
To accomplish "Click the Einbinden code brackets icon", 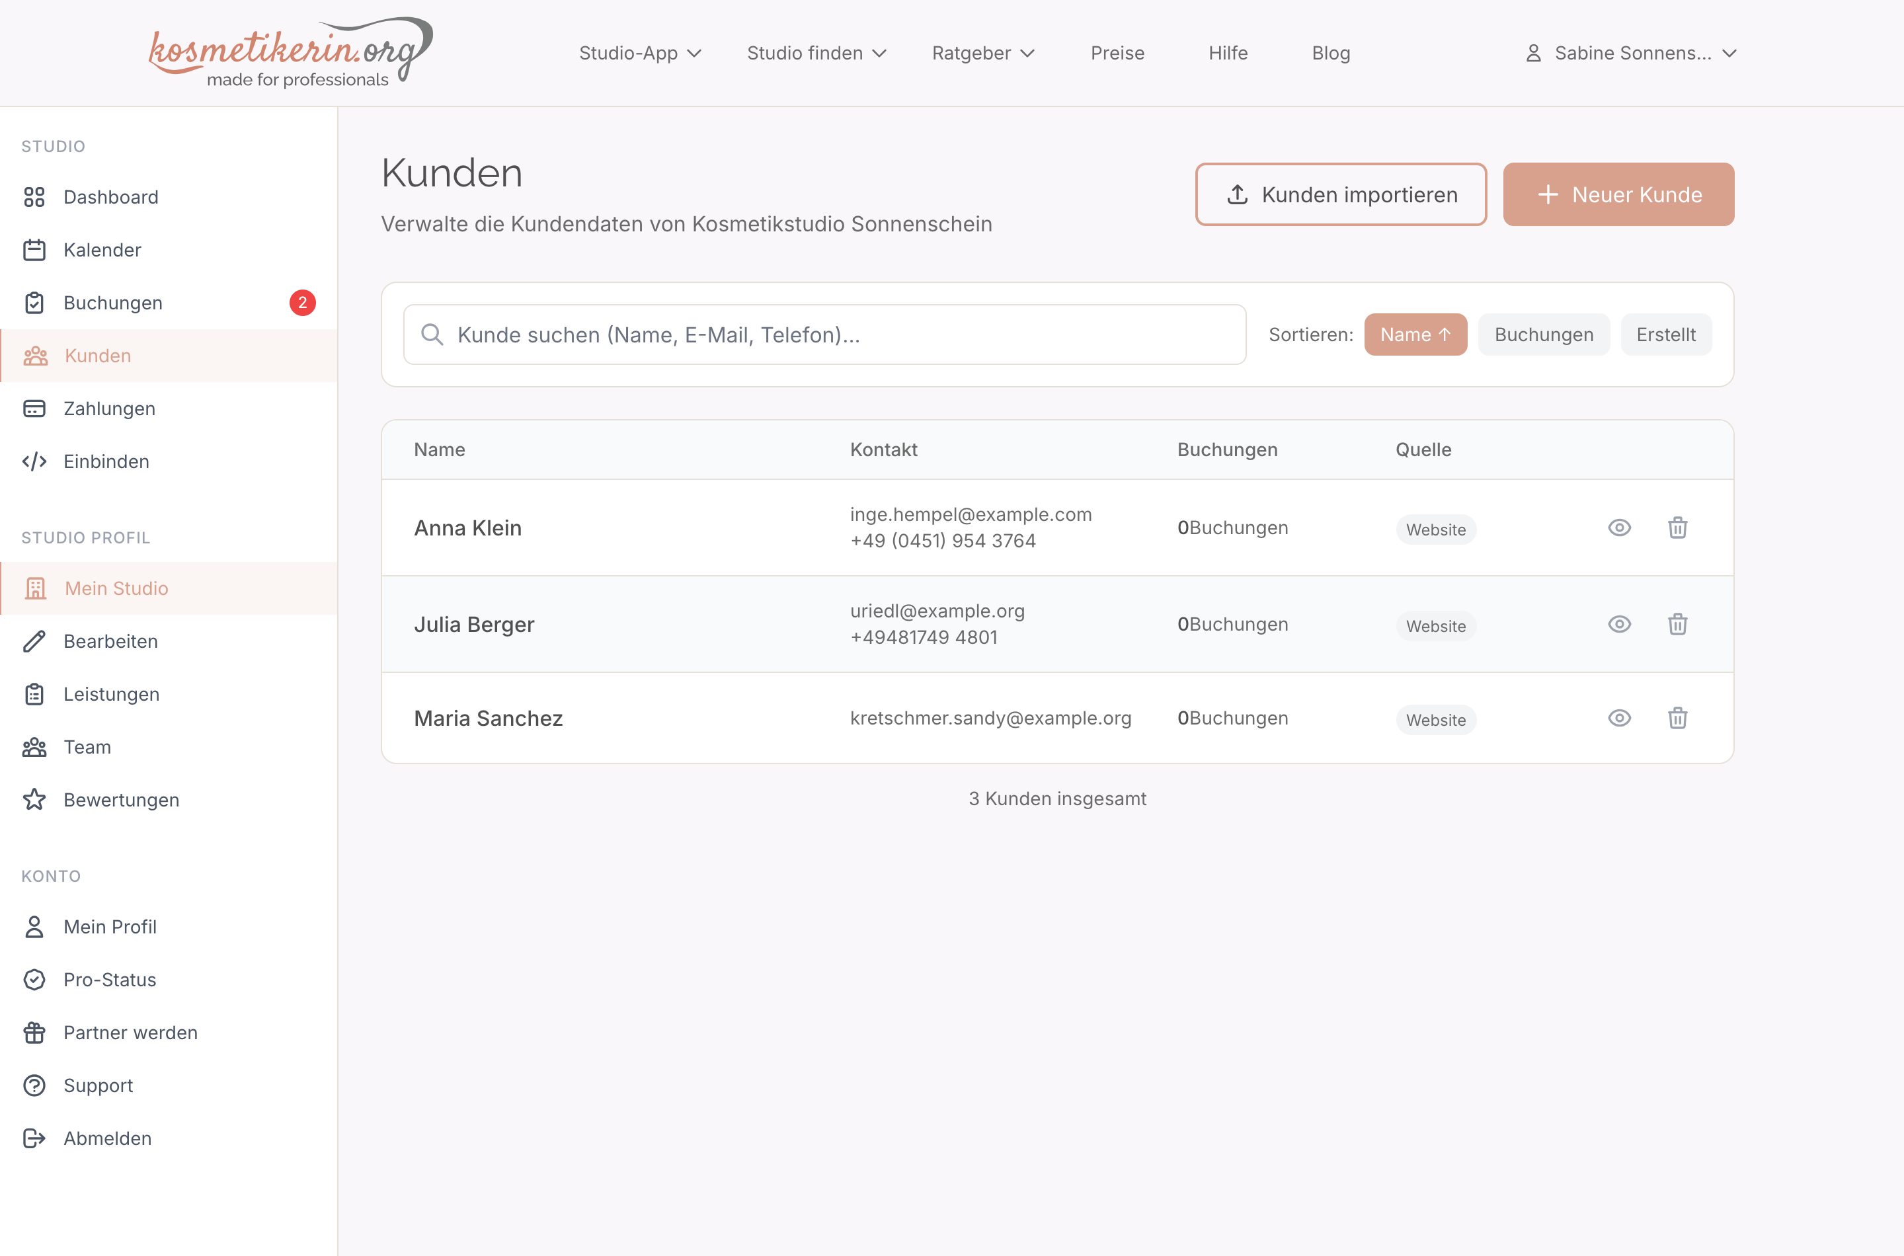I will (x=34, y=461).
